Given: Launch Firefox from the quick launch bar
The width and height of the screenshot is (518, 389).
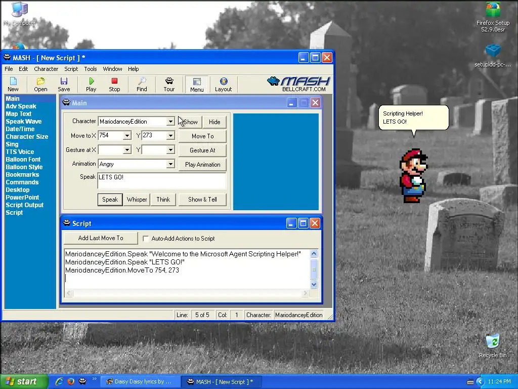Looking at the screenshot, I should (71, 381).
